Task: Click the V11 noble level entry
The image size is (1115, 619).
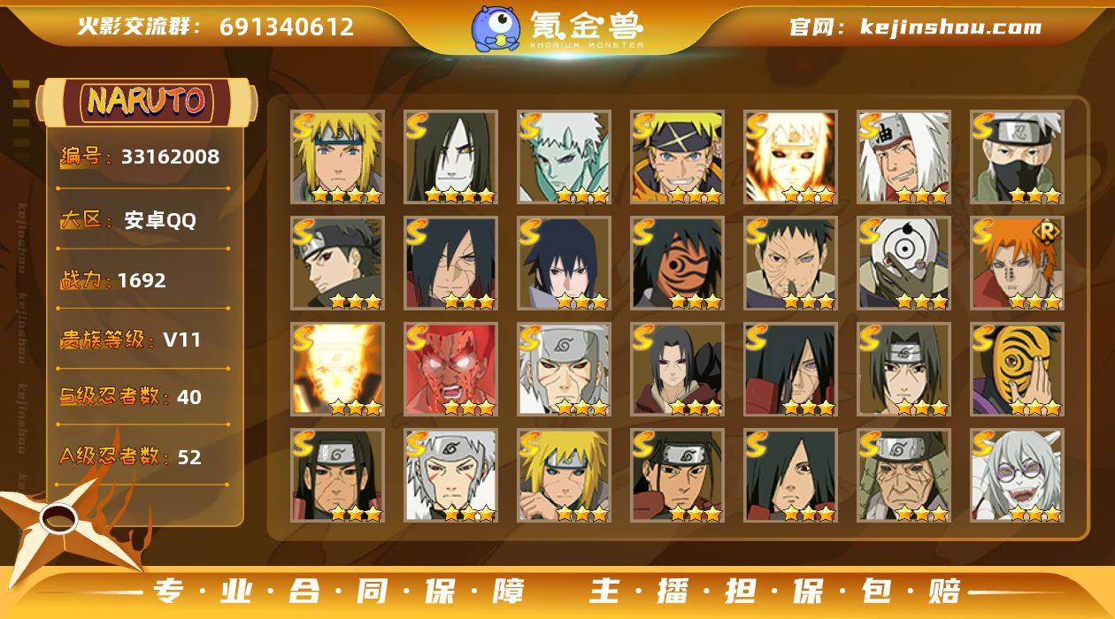Action: [x=130, y=340]
